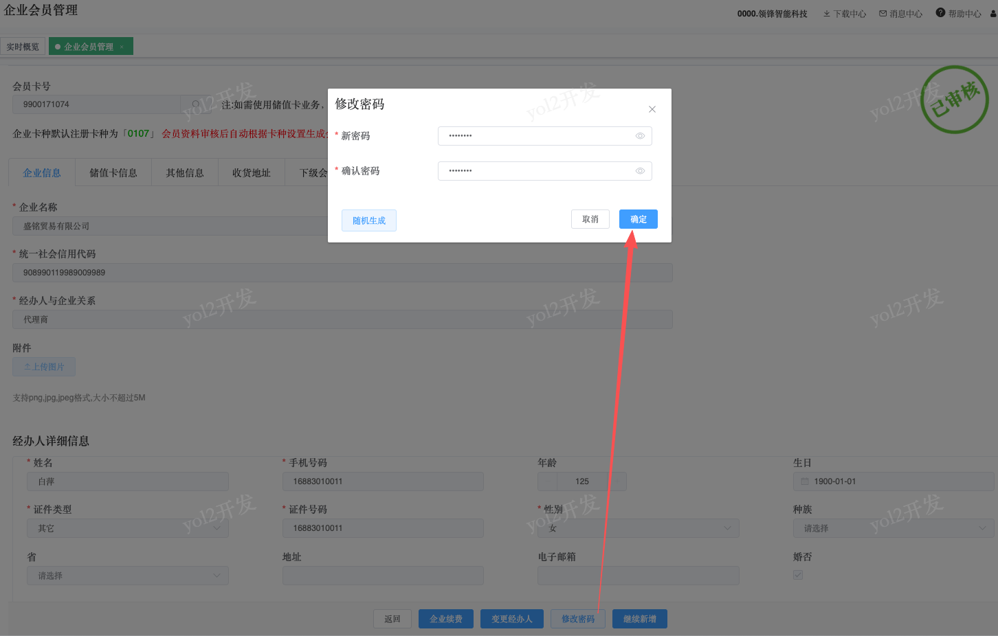Click the 继续新增 button

click(640, 619)
